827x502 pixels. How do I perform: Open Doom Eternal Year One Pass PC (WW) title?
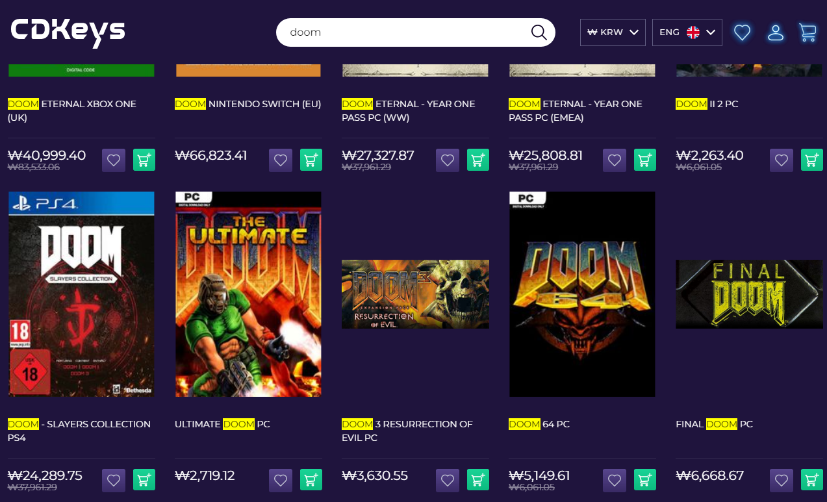(409, 111)
